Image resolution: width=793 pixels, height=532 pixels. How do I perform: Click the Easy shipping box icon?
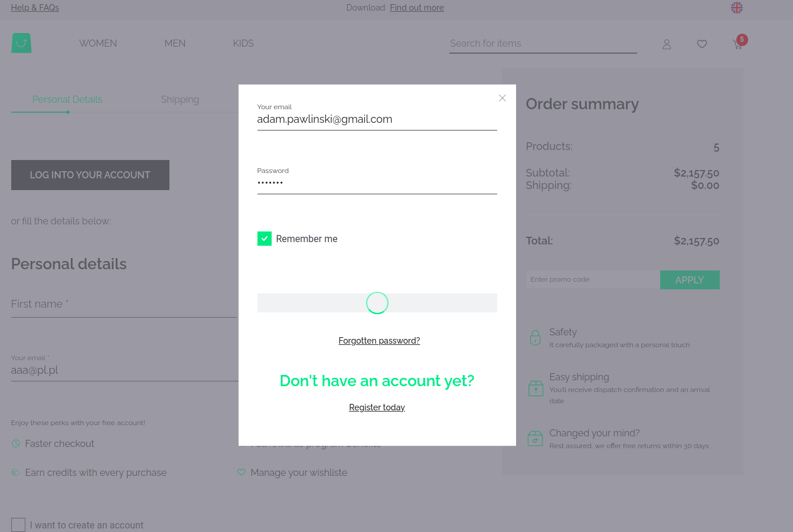click(536, 388)
